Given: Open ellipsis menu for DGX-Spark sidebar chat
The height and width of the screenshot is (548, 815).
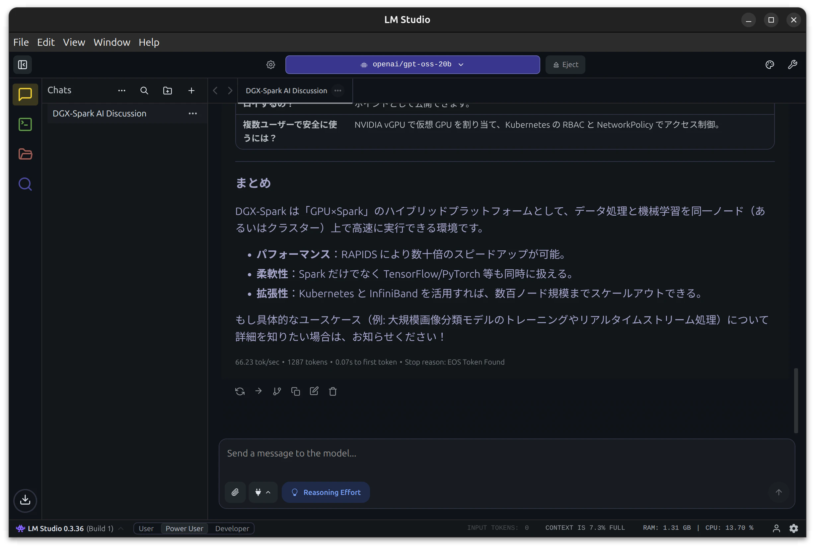Looking at the screenshot, I should (193, 113).
